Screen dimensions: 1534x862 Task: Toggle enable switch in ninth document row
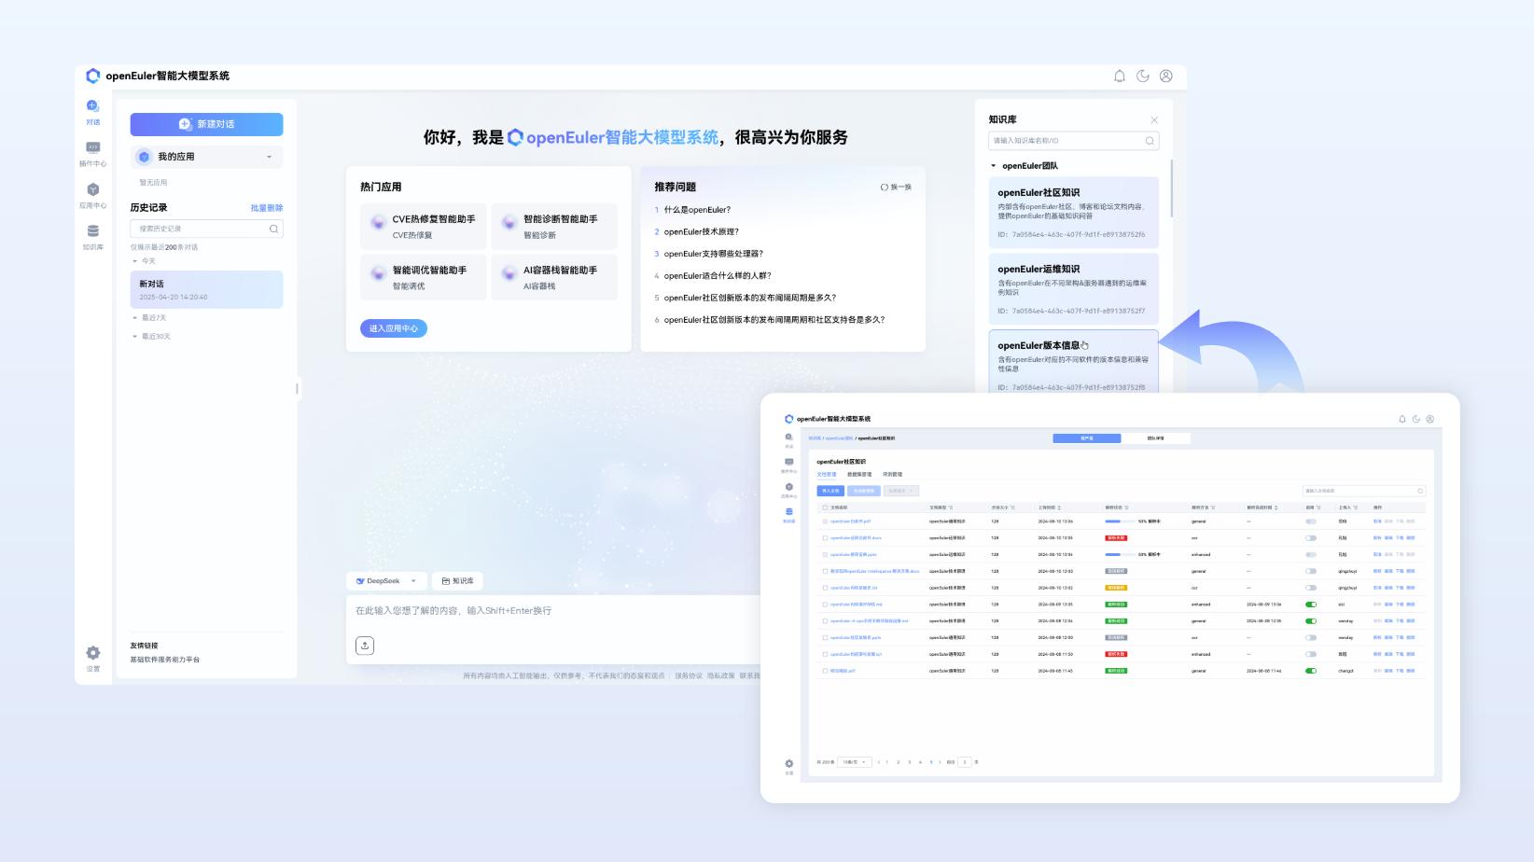click(1311, 654)
